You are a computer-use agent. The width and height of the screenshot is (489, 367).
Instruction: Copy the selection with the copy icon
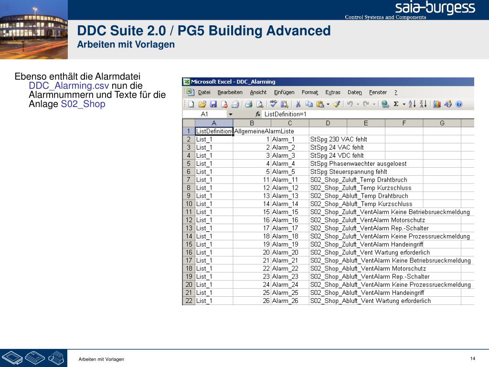click(x=309, y=104)
